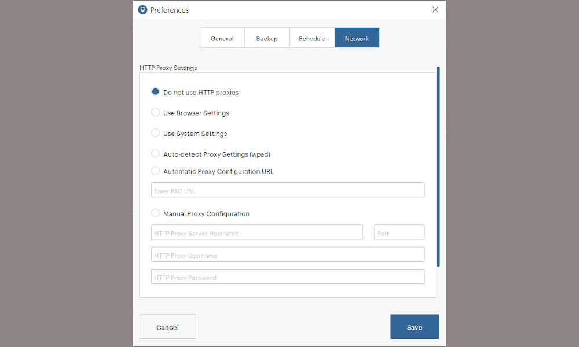The image size is (579, 347).
Task: Enable Auto-detect Proxy Settings (wpad)
Action: (x=155, y=153)
